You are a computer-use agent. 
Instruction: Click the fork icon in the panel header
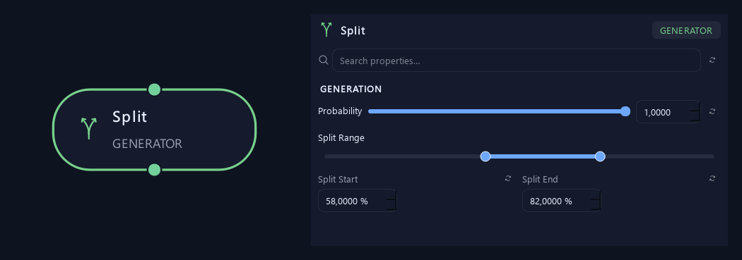click(326, 30)
